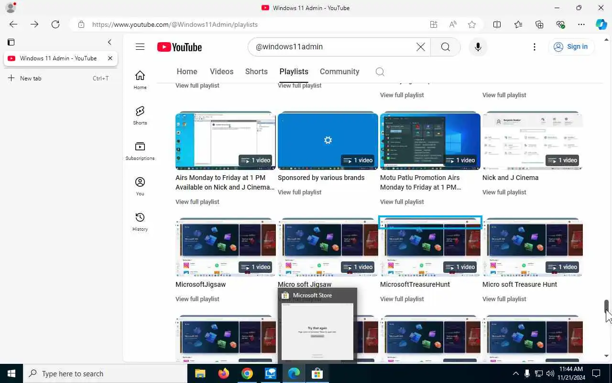Open MicrosoftJigsaw playlist thumbnail

[x=225, y=248]
